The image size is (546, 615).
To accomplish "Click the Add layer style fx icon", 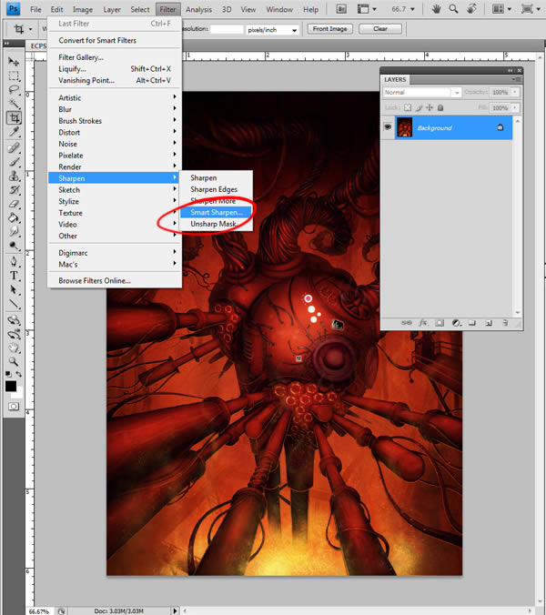I will tap(423, 323).
